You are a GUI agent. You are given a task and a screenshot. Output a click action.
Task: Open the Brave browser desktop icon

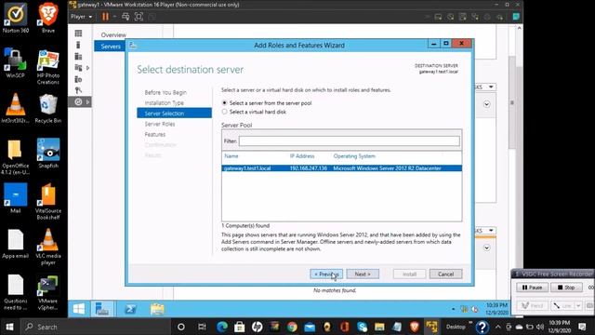click(48, 18)
